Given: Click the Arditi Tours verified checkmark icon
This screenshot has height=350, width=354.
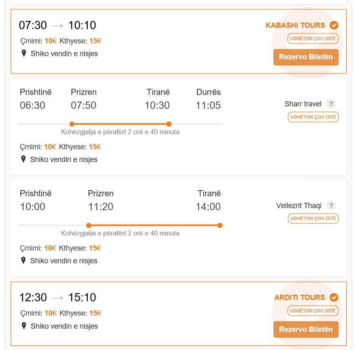Looking at the screenshot, I should 334,297.
